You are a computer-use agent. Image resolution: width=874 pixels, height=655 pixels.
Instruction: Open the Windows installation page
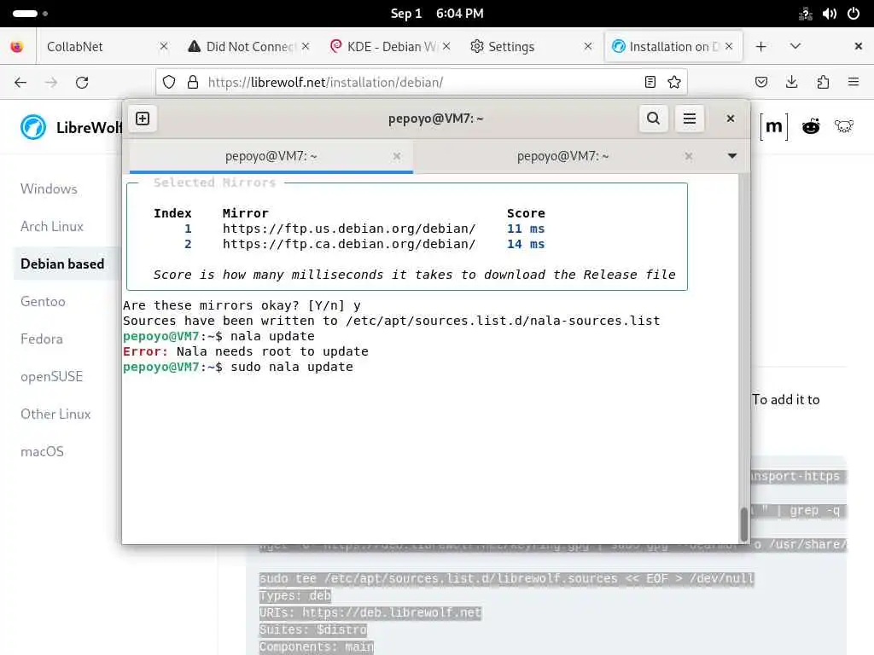click(49, 188)
